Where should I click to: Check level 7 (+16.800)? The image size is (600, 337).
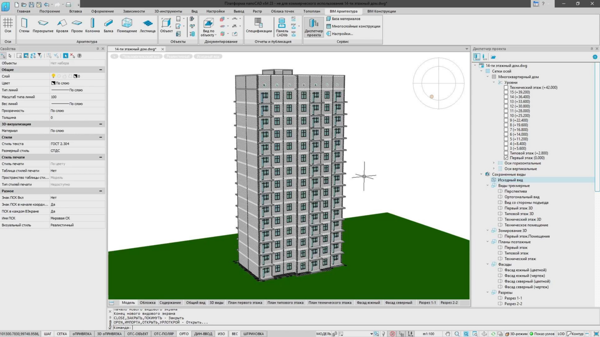pyautogui.click(x=506, y=130)
